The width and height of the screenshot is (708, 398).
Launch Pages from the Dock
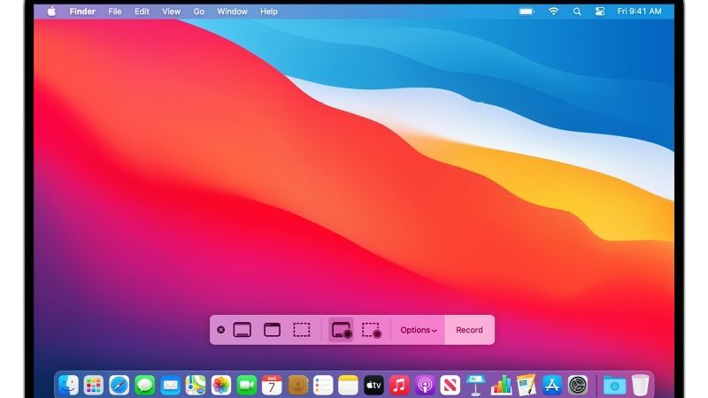(527, 386)
